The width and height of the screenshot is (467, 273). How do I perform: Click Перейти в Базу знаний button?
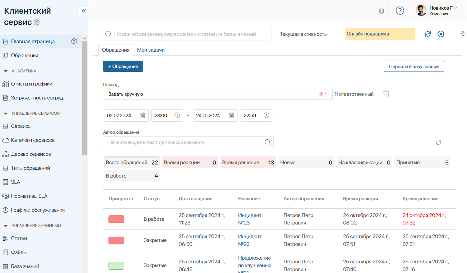pos(414,67)
